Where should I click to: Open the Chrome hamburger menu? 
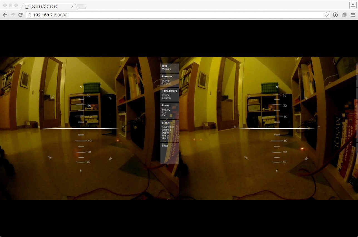point(352,15)
